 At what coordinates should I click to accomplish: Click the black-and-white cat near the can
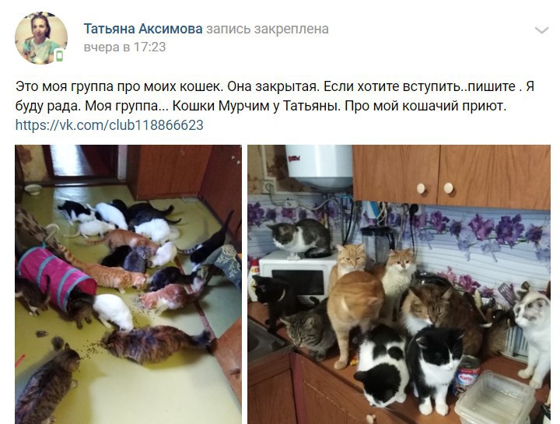[434, 368]
